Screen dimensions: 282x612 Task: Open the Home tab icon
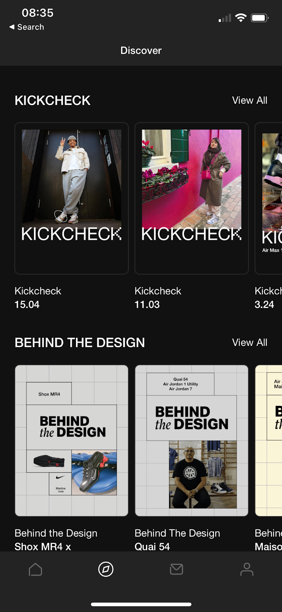tap(35, 570)
